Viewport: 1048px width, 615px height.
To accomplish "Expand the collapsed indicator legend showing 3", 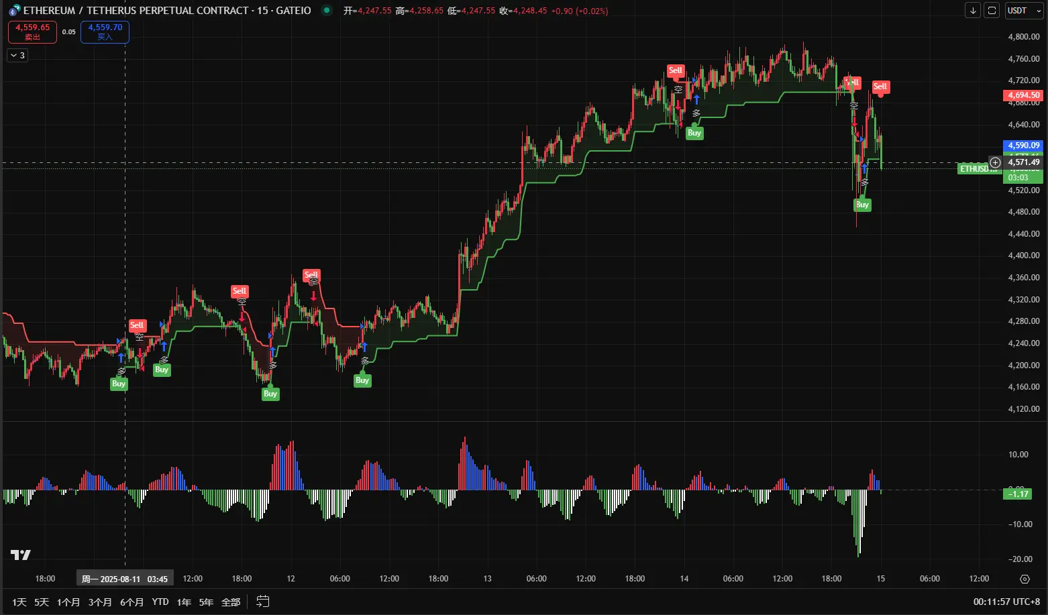I will click(x=17, y=56).
